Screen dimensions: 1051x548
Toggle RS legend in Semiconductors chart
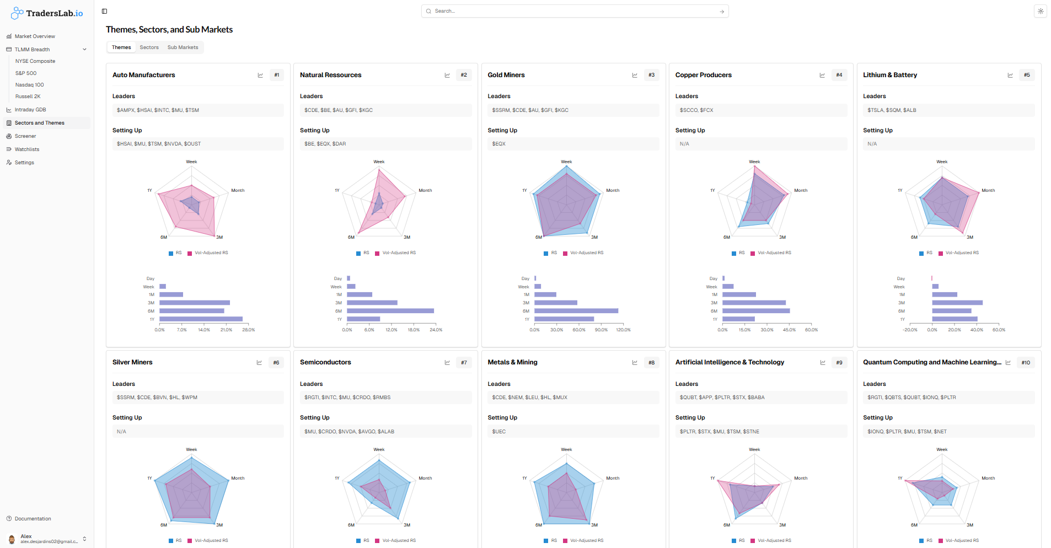tap(363, 541)
